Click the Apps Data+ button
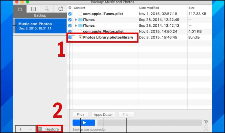The width and height of the screenshot is (225, 133). pos(103,115)
